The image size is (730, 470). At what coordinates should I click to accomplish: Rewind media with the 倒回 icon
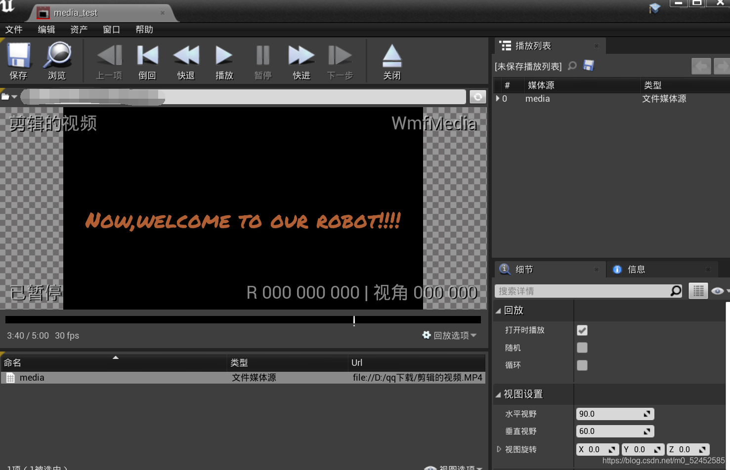(147, 55)
